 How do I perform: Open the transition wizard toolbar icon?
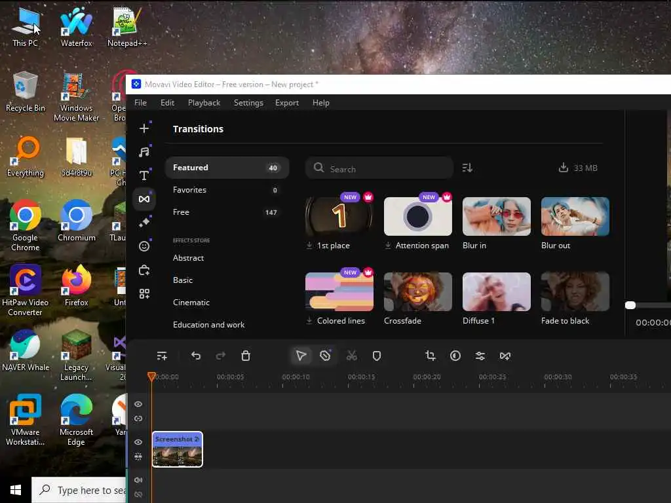tap(505, 356)
